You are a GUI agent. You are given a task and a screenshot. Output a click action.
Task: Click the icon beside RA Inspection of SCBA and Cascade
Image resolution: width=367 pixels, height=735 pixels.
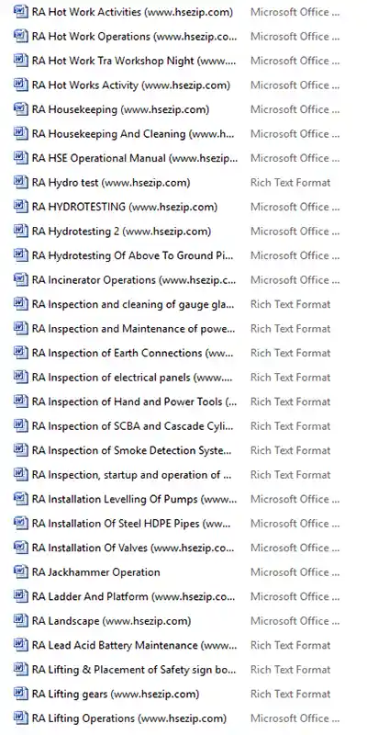[x=21, y=425]
